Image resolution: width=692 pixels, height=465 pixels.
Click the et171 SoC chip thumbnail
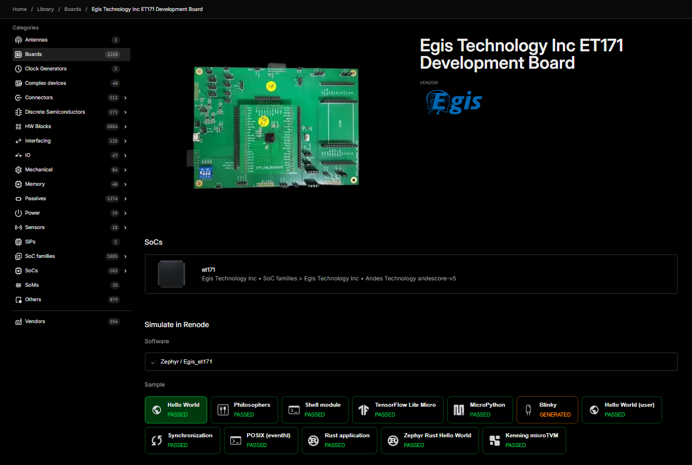point(171,274)
